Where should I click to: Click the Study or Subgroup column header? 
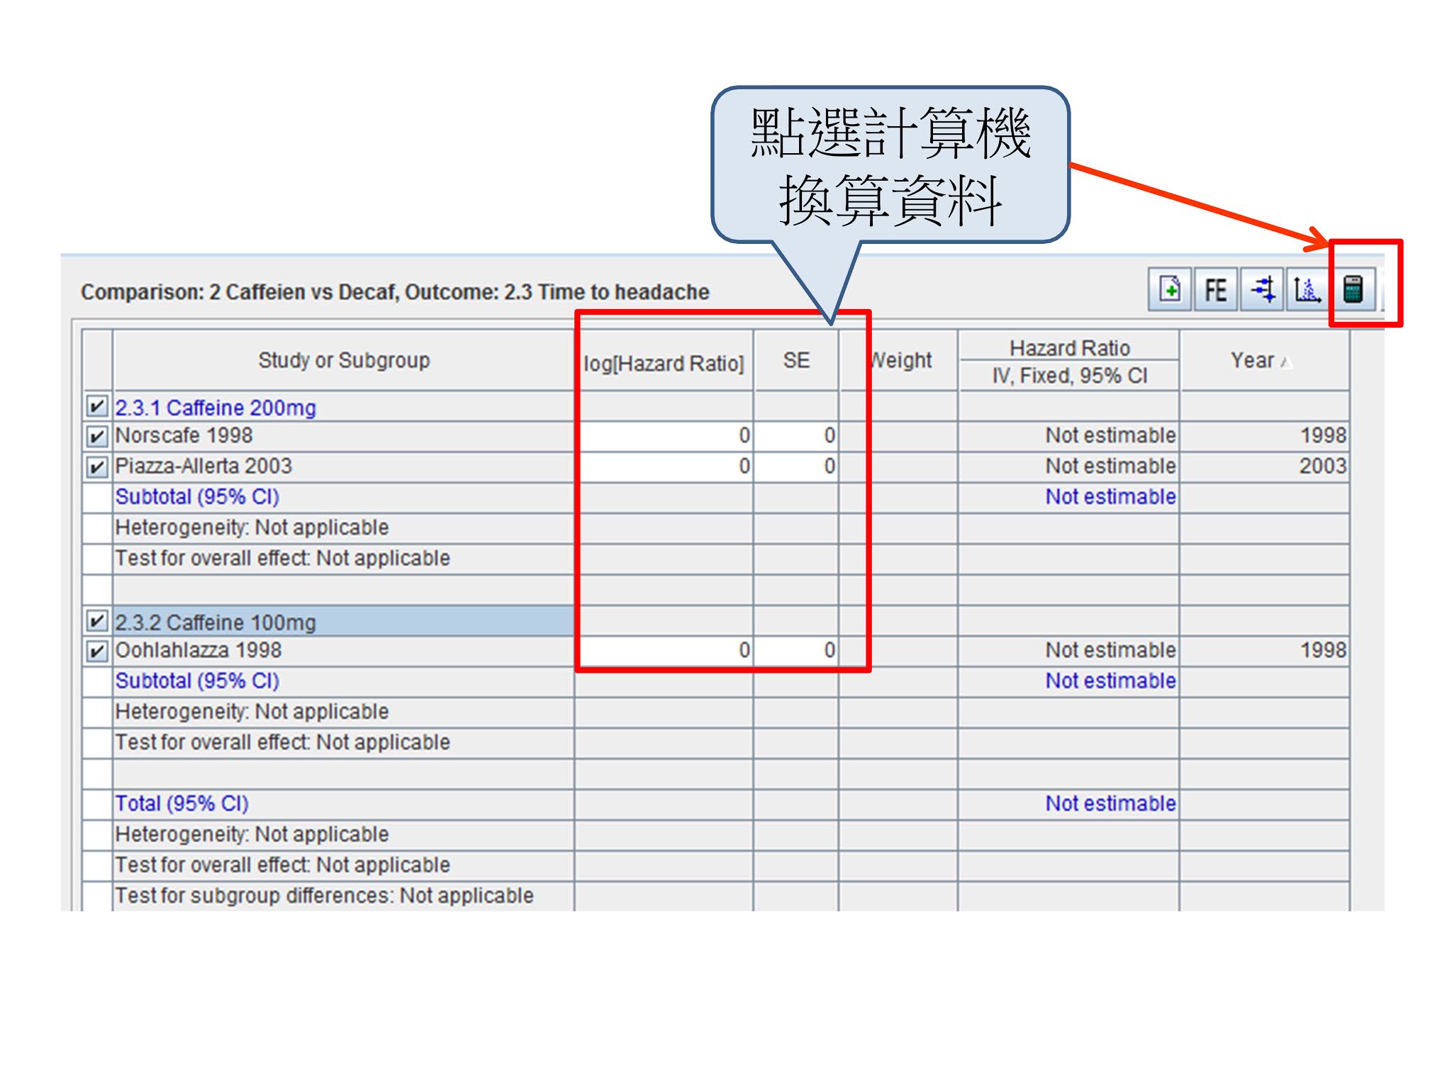[343, 360]
